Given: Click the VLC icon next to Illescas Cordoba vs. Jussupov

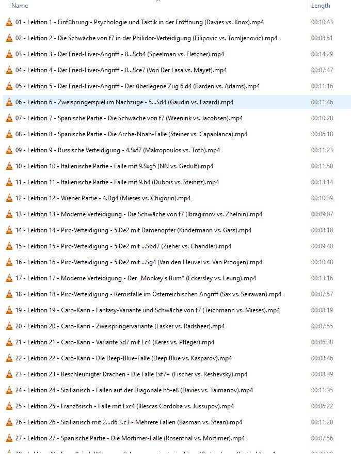Looking at the screenshot, I should pos(9,406).
